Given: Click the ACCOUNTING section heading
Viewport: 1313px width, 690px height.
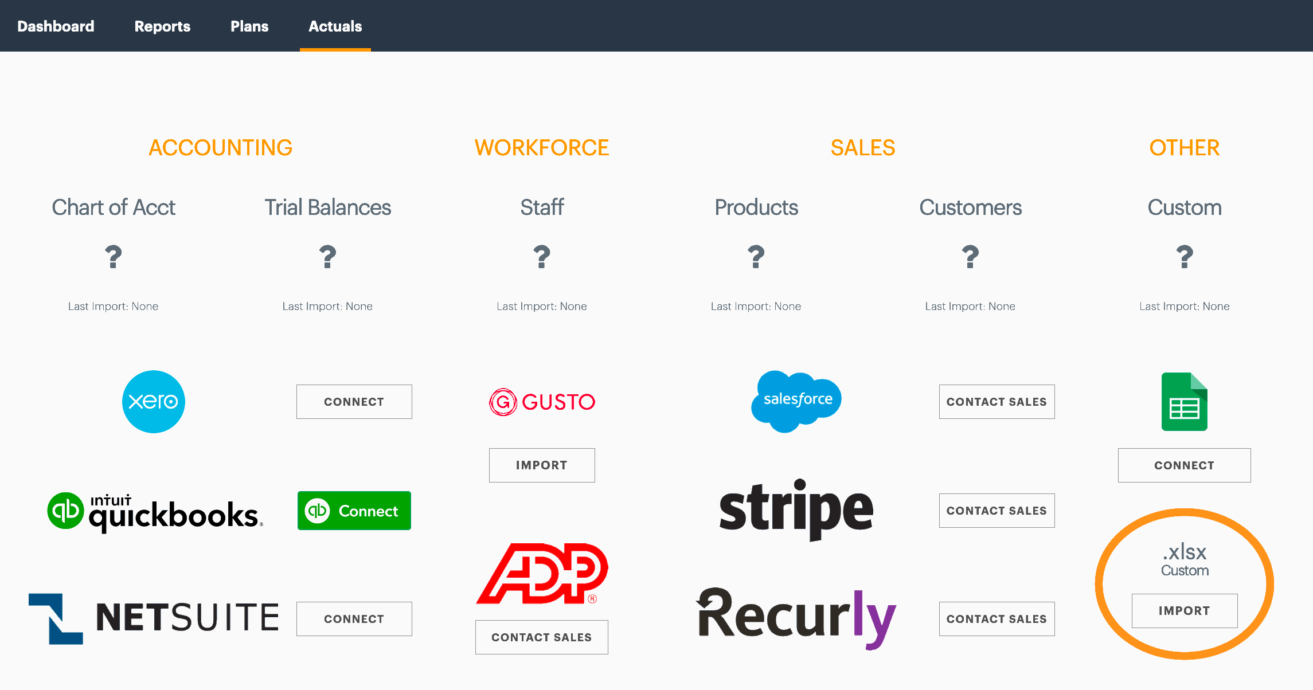Looking at the screenshot, I should 221,148.
